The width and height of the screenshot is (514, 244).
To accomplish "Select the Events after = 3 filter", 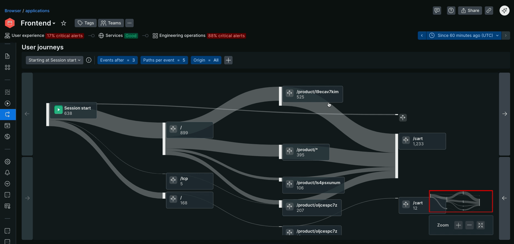I will (118, 60).
